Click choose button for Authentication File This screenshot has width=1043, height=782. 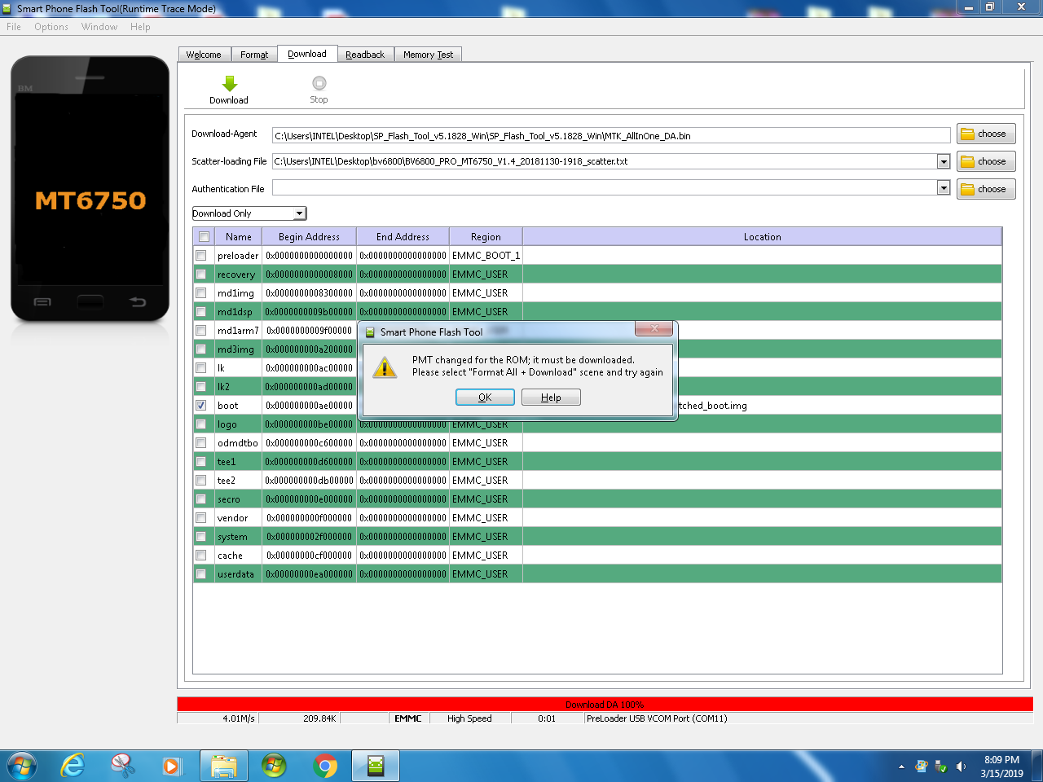pyautogui.click(x=986, y=190)
